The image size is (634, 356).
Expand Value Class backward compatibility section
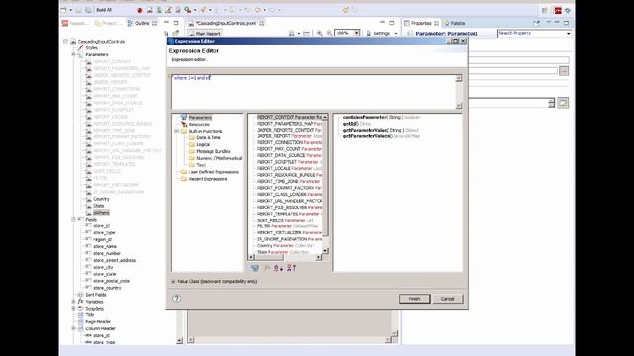click(173, 281)
